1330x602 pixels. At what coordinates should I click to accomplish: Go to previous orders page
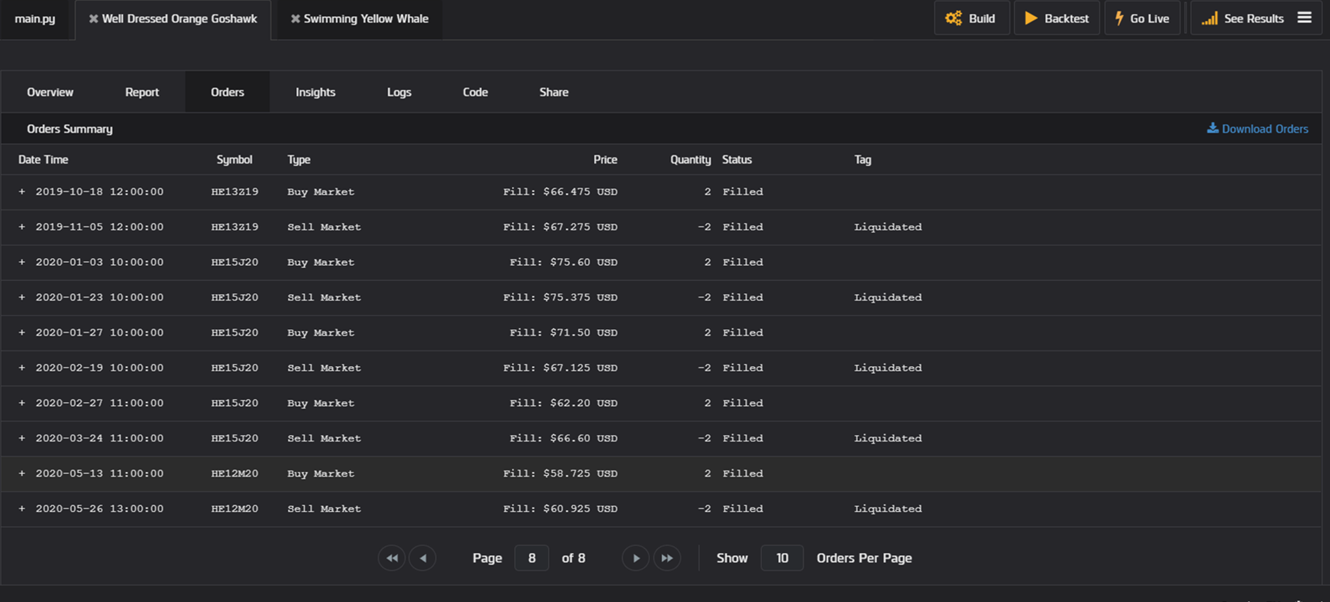click(422, 558)
